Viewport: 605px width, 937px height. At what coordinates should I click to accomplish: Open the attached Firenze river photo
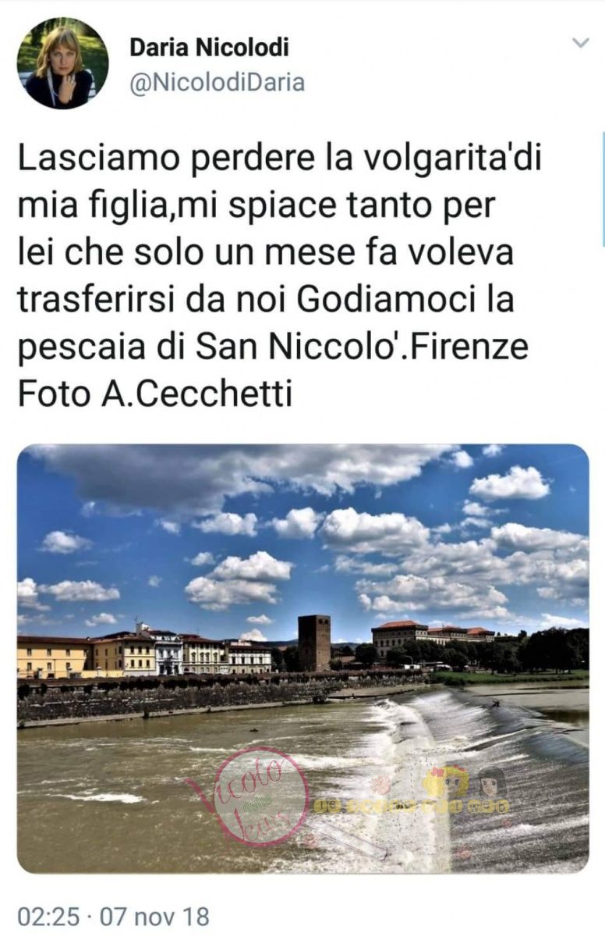click(302, 658)
